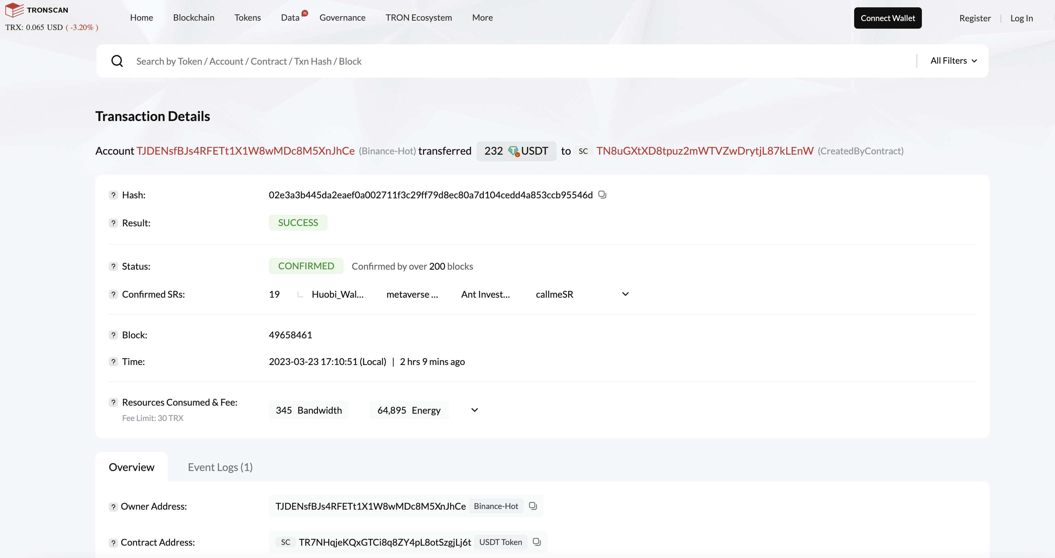This screenshot has height=558, width=1055.
Task: Click the Resources Consumed help icon
Action: tap(113, 402)
